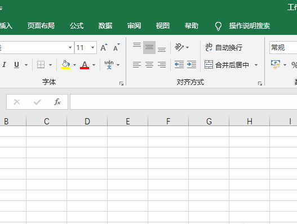Open the 帮助 tab
Image resolution: width=297 pixels, height=224 pixels.
192,26
